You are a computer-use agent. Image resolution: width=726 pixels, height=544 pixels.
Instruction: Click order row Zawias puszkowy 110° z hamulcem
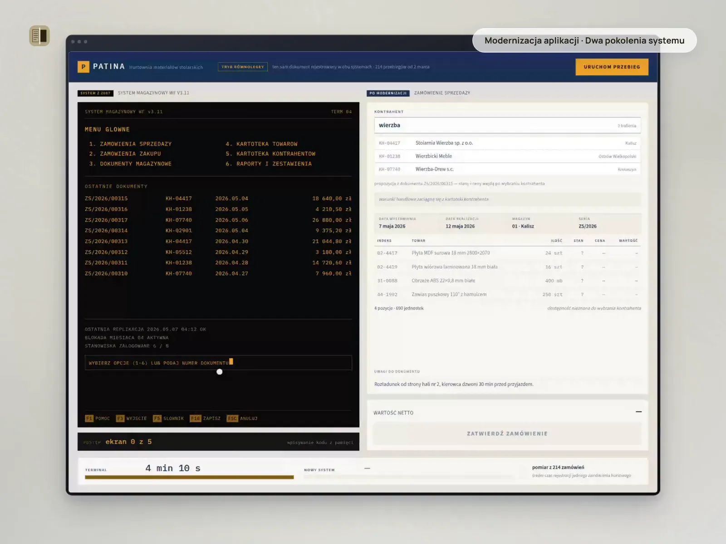coord(507,295)
